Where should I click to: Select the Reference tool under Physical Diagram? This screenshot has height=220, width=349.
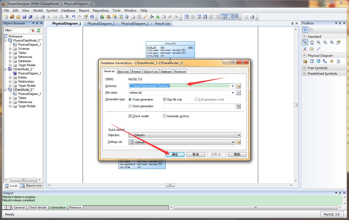(325, 61)
